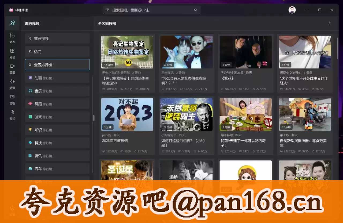The height and width of the screenshot is (223, 343).
Task: Open the wedding video thumbnail by 三宋在这
Action: click(x=187, y=52)
